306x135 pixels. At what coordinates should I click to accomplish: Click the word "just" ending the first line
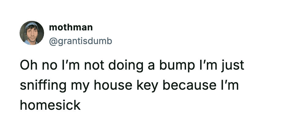click(233, 66)
